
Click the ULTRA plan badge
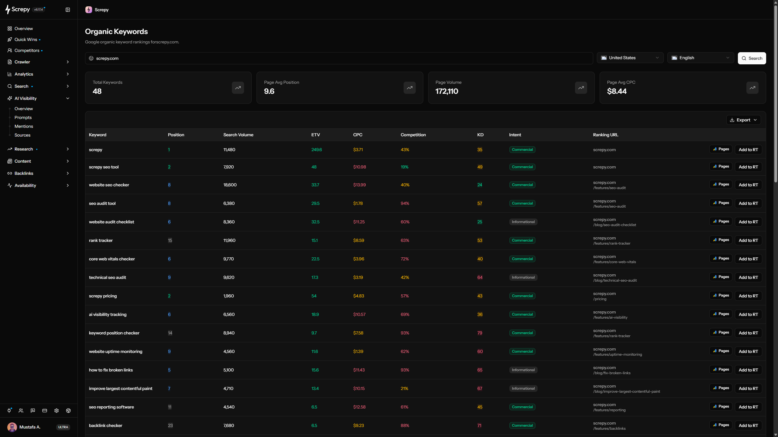click(x=63, y=427)
